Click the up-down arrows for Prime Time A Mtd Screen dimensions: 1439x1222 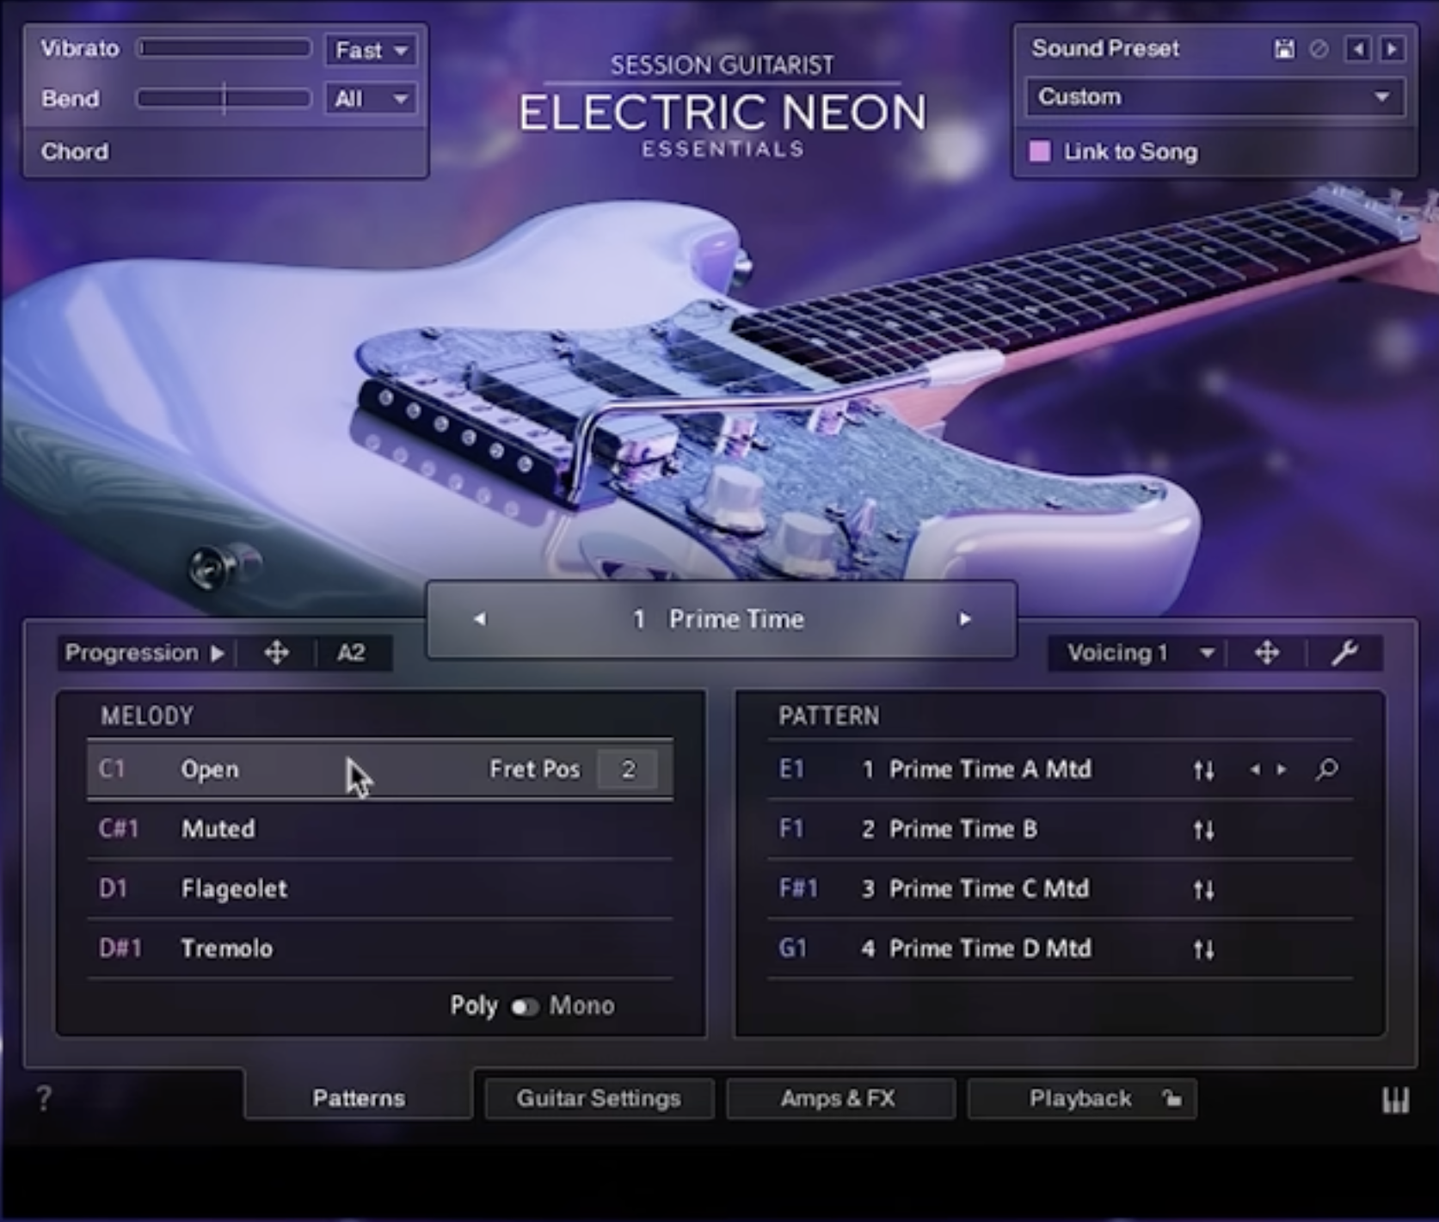pyautogui.click(x=1204, y=770)
